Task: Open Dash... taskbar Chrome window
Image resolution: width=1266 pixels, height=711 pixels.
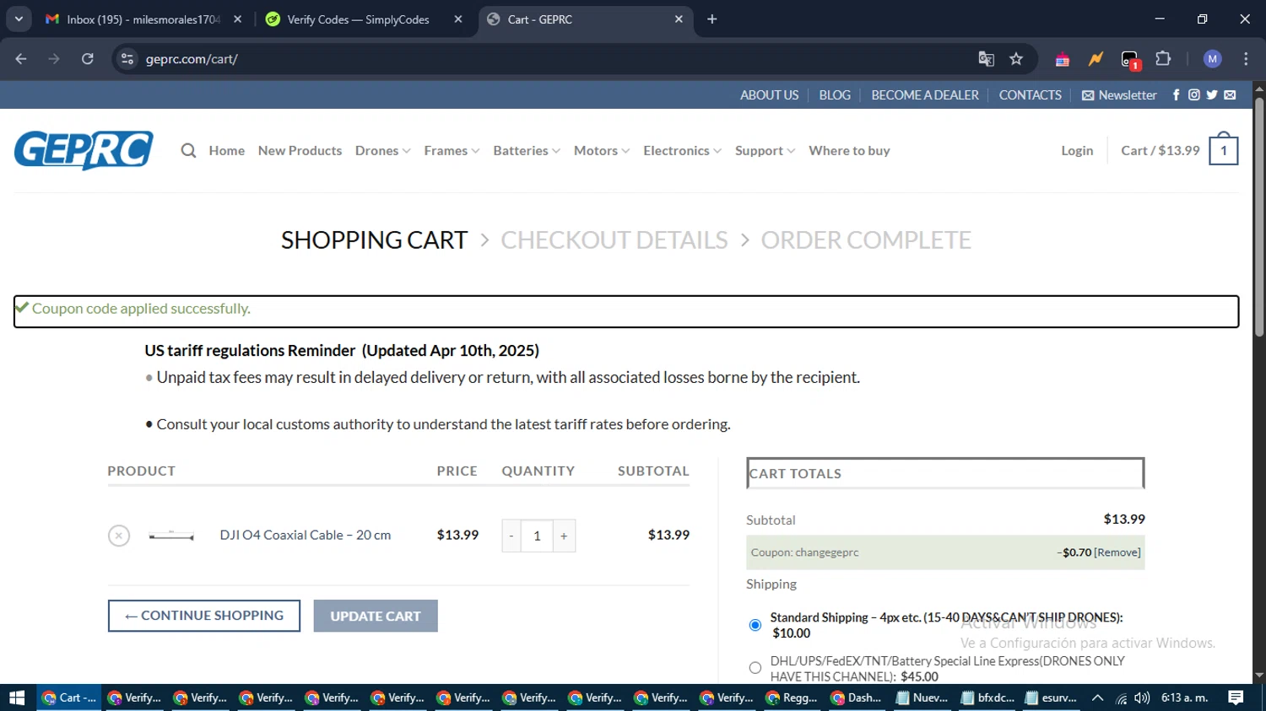Action: coord(857,698)
